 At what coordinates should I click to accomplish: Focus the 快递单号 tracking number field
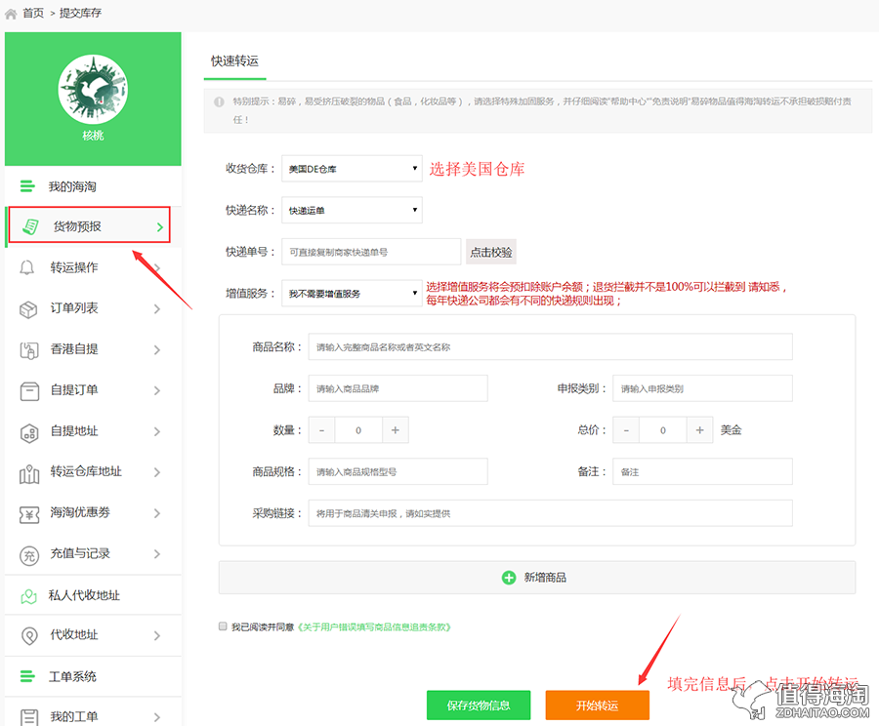click(371, 252)
